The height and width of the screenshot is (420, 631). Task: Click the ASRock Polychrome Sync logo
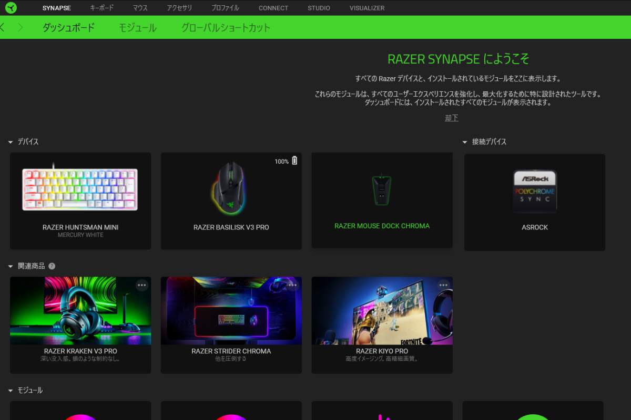(x=535, y=191)
